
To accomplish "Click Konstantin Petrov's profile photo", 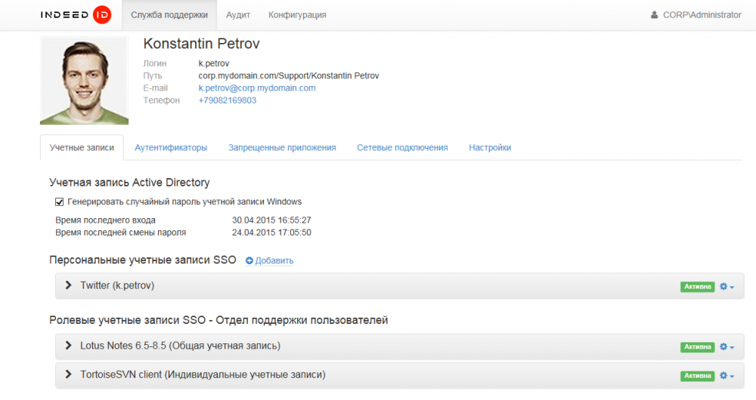I will coord(84,81).
